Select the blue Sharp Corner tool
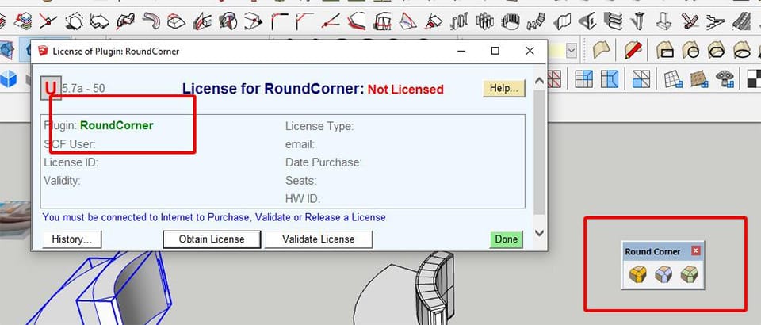The width and height of the screenshot is (761, 325). (x=663, y=274)
